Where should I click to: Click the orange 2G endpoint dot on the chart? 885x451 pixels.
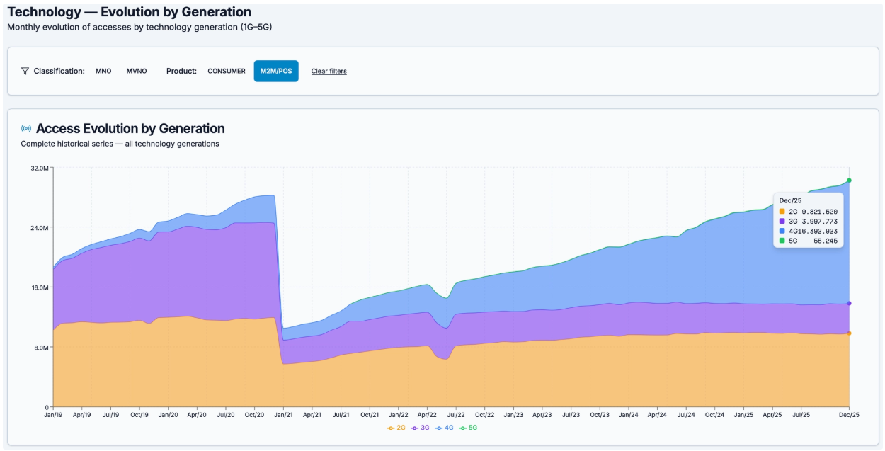(x=851, y=333)
